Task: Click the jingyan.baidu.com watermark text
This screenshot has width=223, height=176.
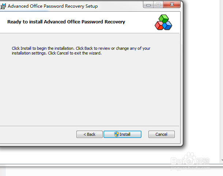Action: click(x=190, y=168)
